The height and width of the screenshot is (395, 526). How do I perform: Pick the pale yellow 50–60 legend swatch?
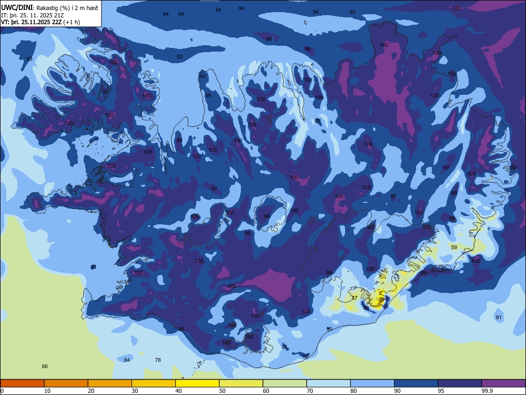[x=241, y=383]
